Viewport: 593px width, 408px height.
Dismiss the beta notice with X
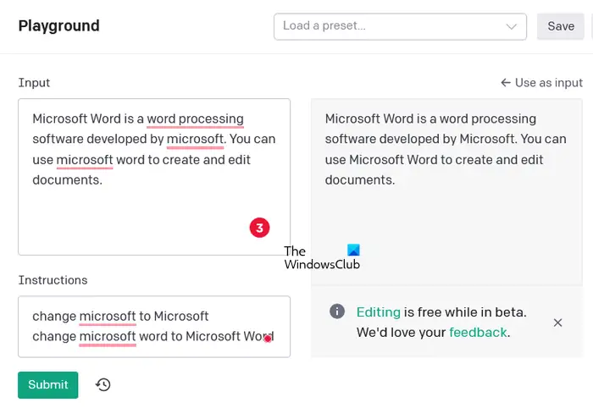[557, 323]
